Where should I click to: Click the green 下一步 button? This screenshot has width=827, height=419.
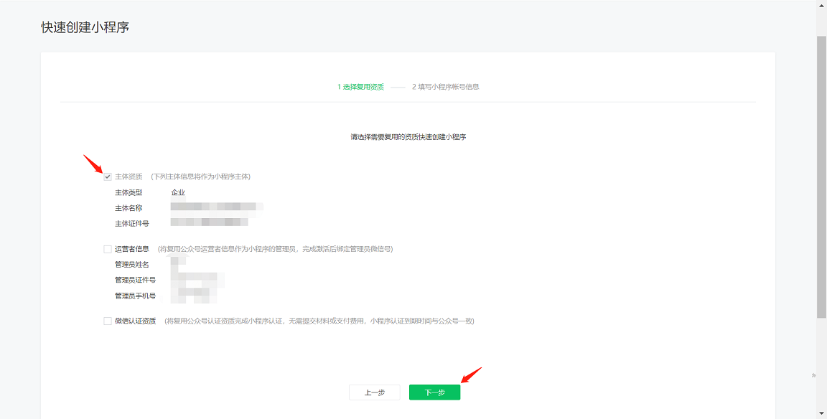pyautogui.click(x=434, y=392)
